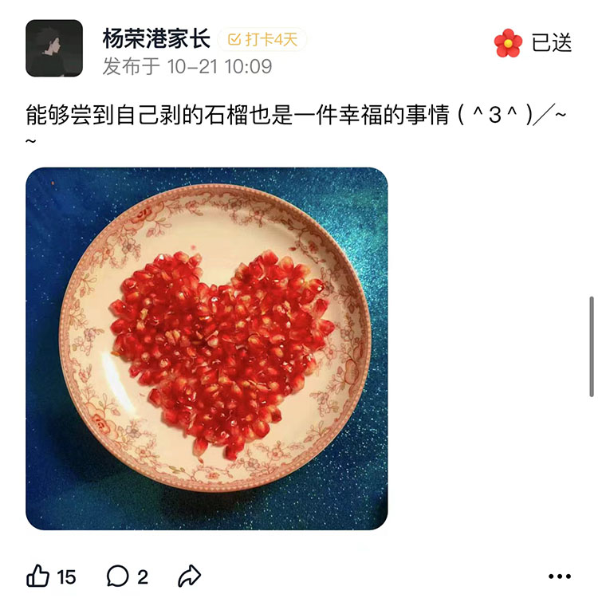Open the pomegranate heart photo
598x610 pixels.
click(x=207, y=348)
